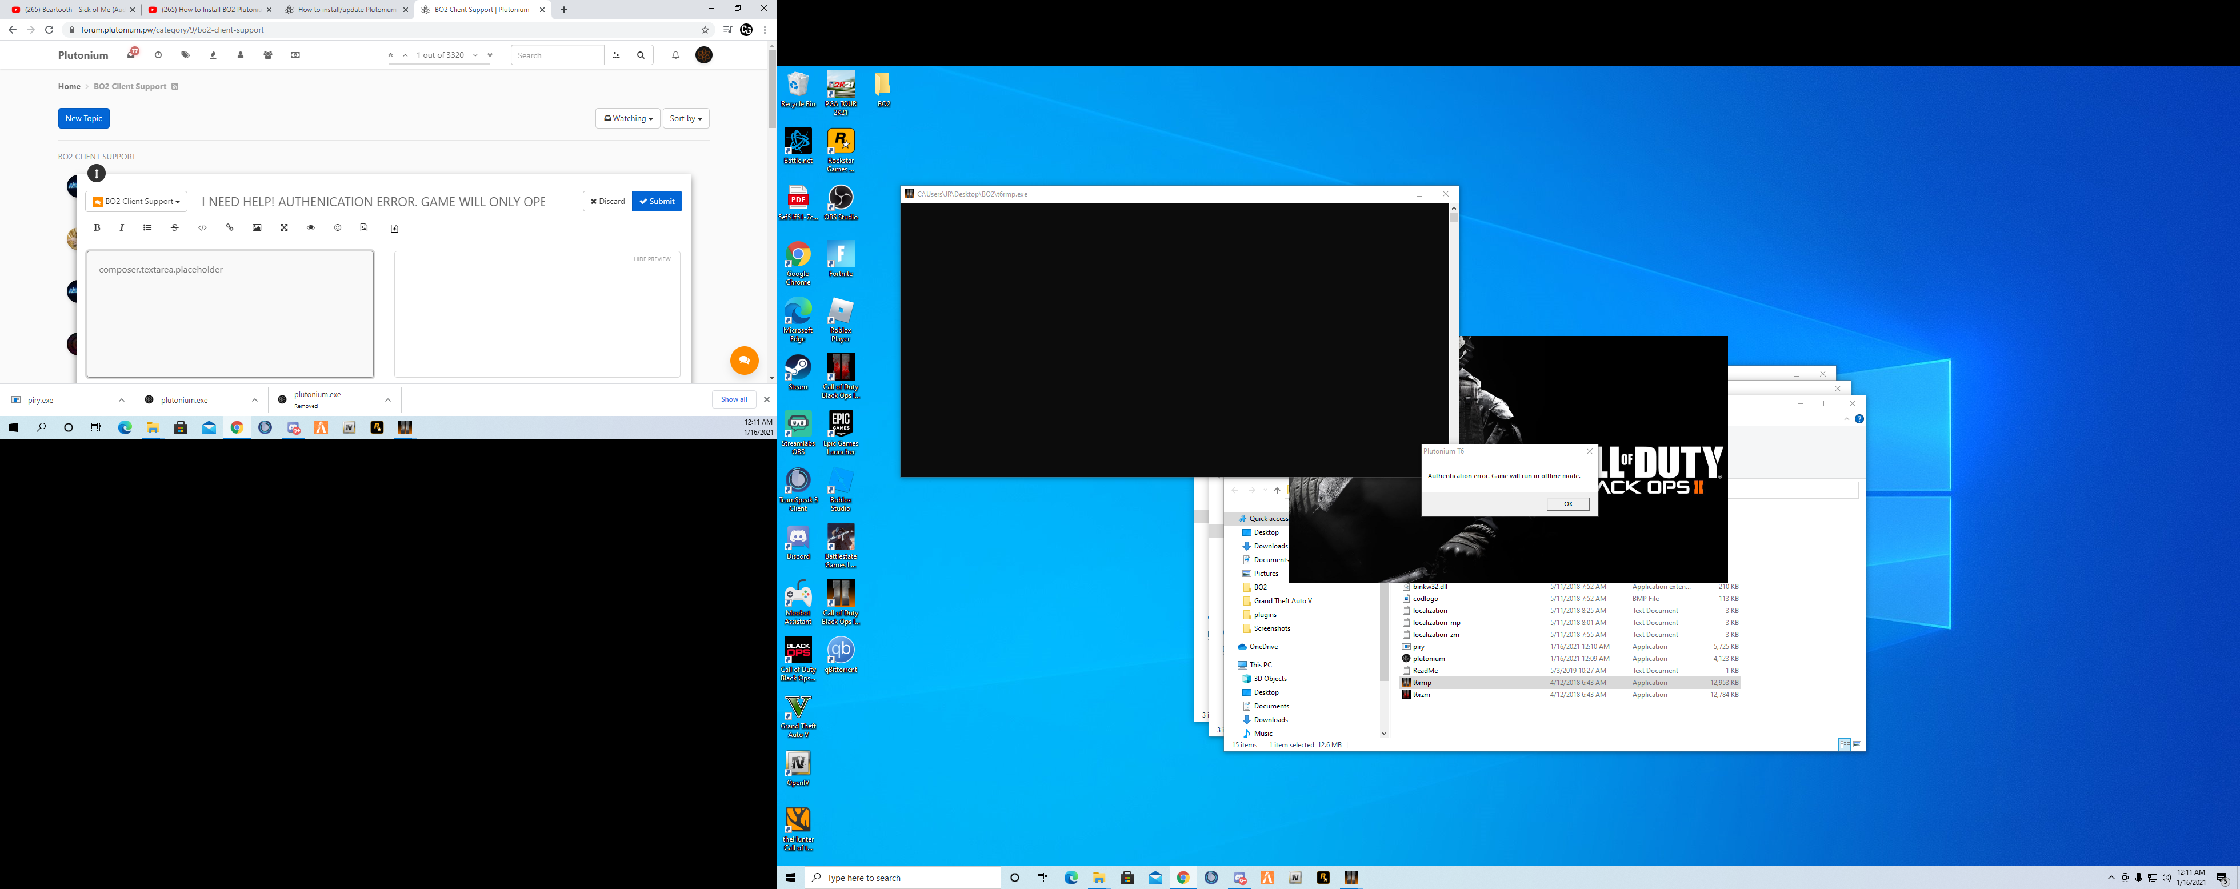Insert picture using composer image icon
The width and height of the screenshot is (2240, 889).
pyautogui.click(x=257, y=228)
